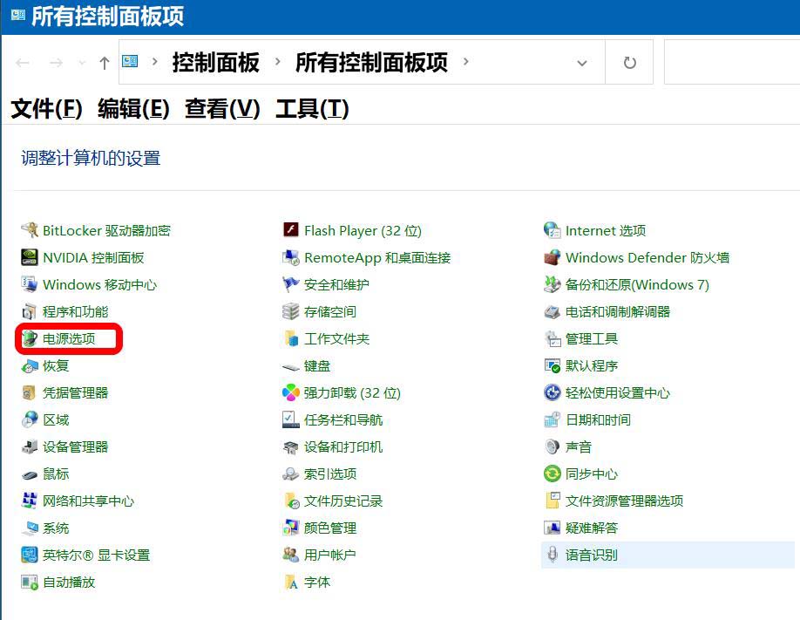Viewport: 800px width, 620px height.
Task: Open 英特尔® 显卡设置 icon
Action: pyautogui.click(x=30, y=555)
